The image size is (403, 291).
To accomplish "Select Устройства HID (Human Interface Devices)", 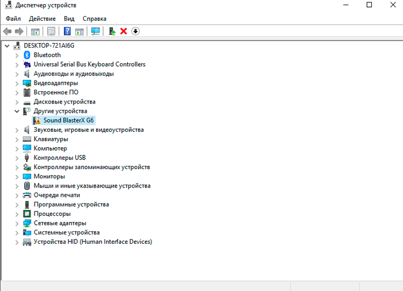I will point(93,242).
